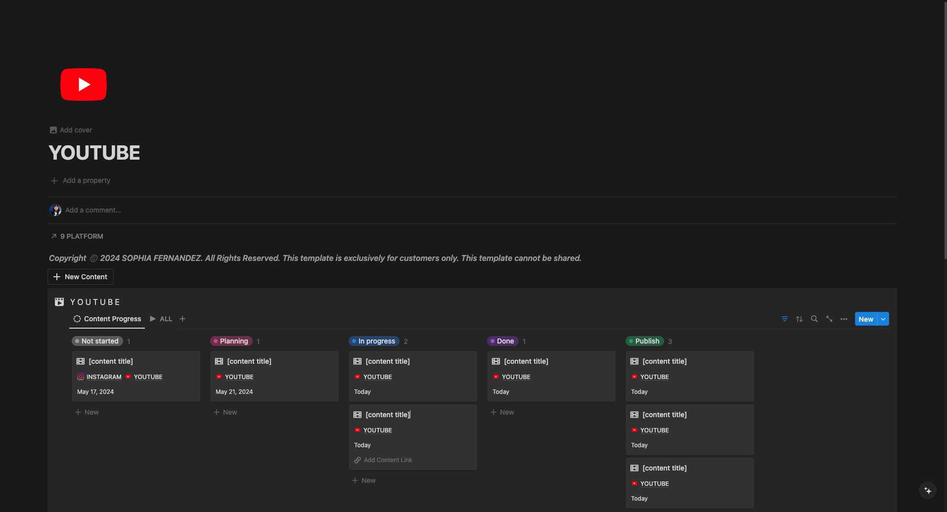Open the Planning card's [content title] text
947x512 pixels.
pos(249,361)
